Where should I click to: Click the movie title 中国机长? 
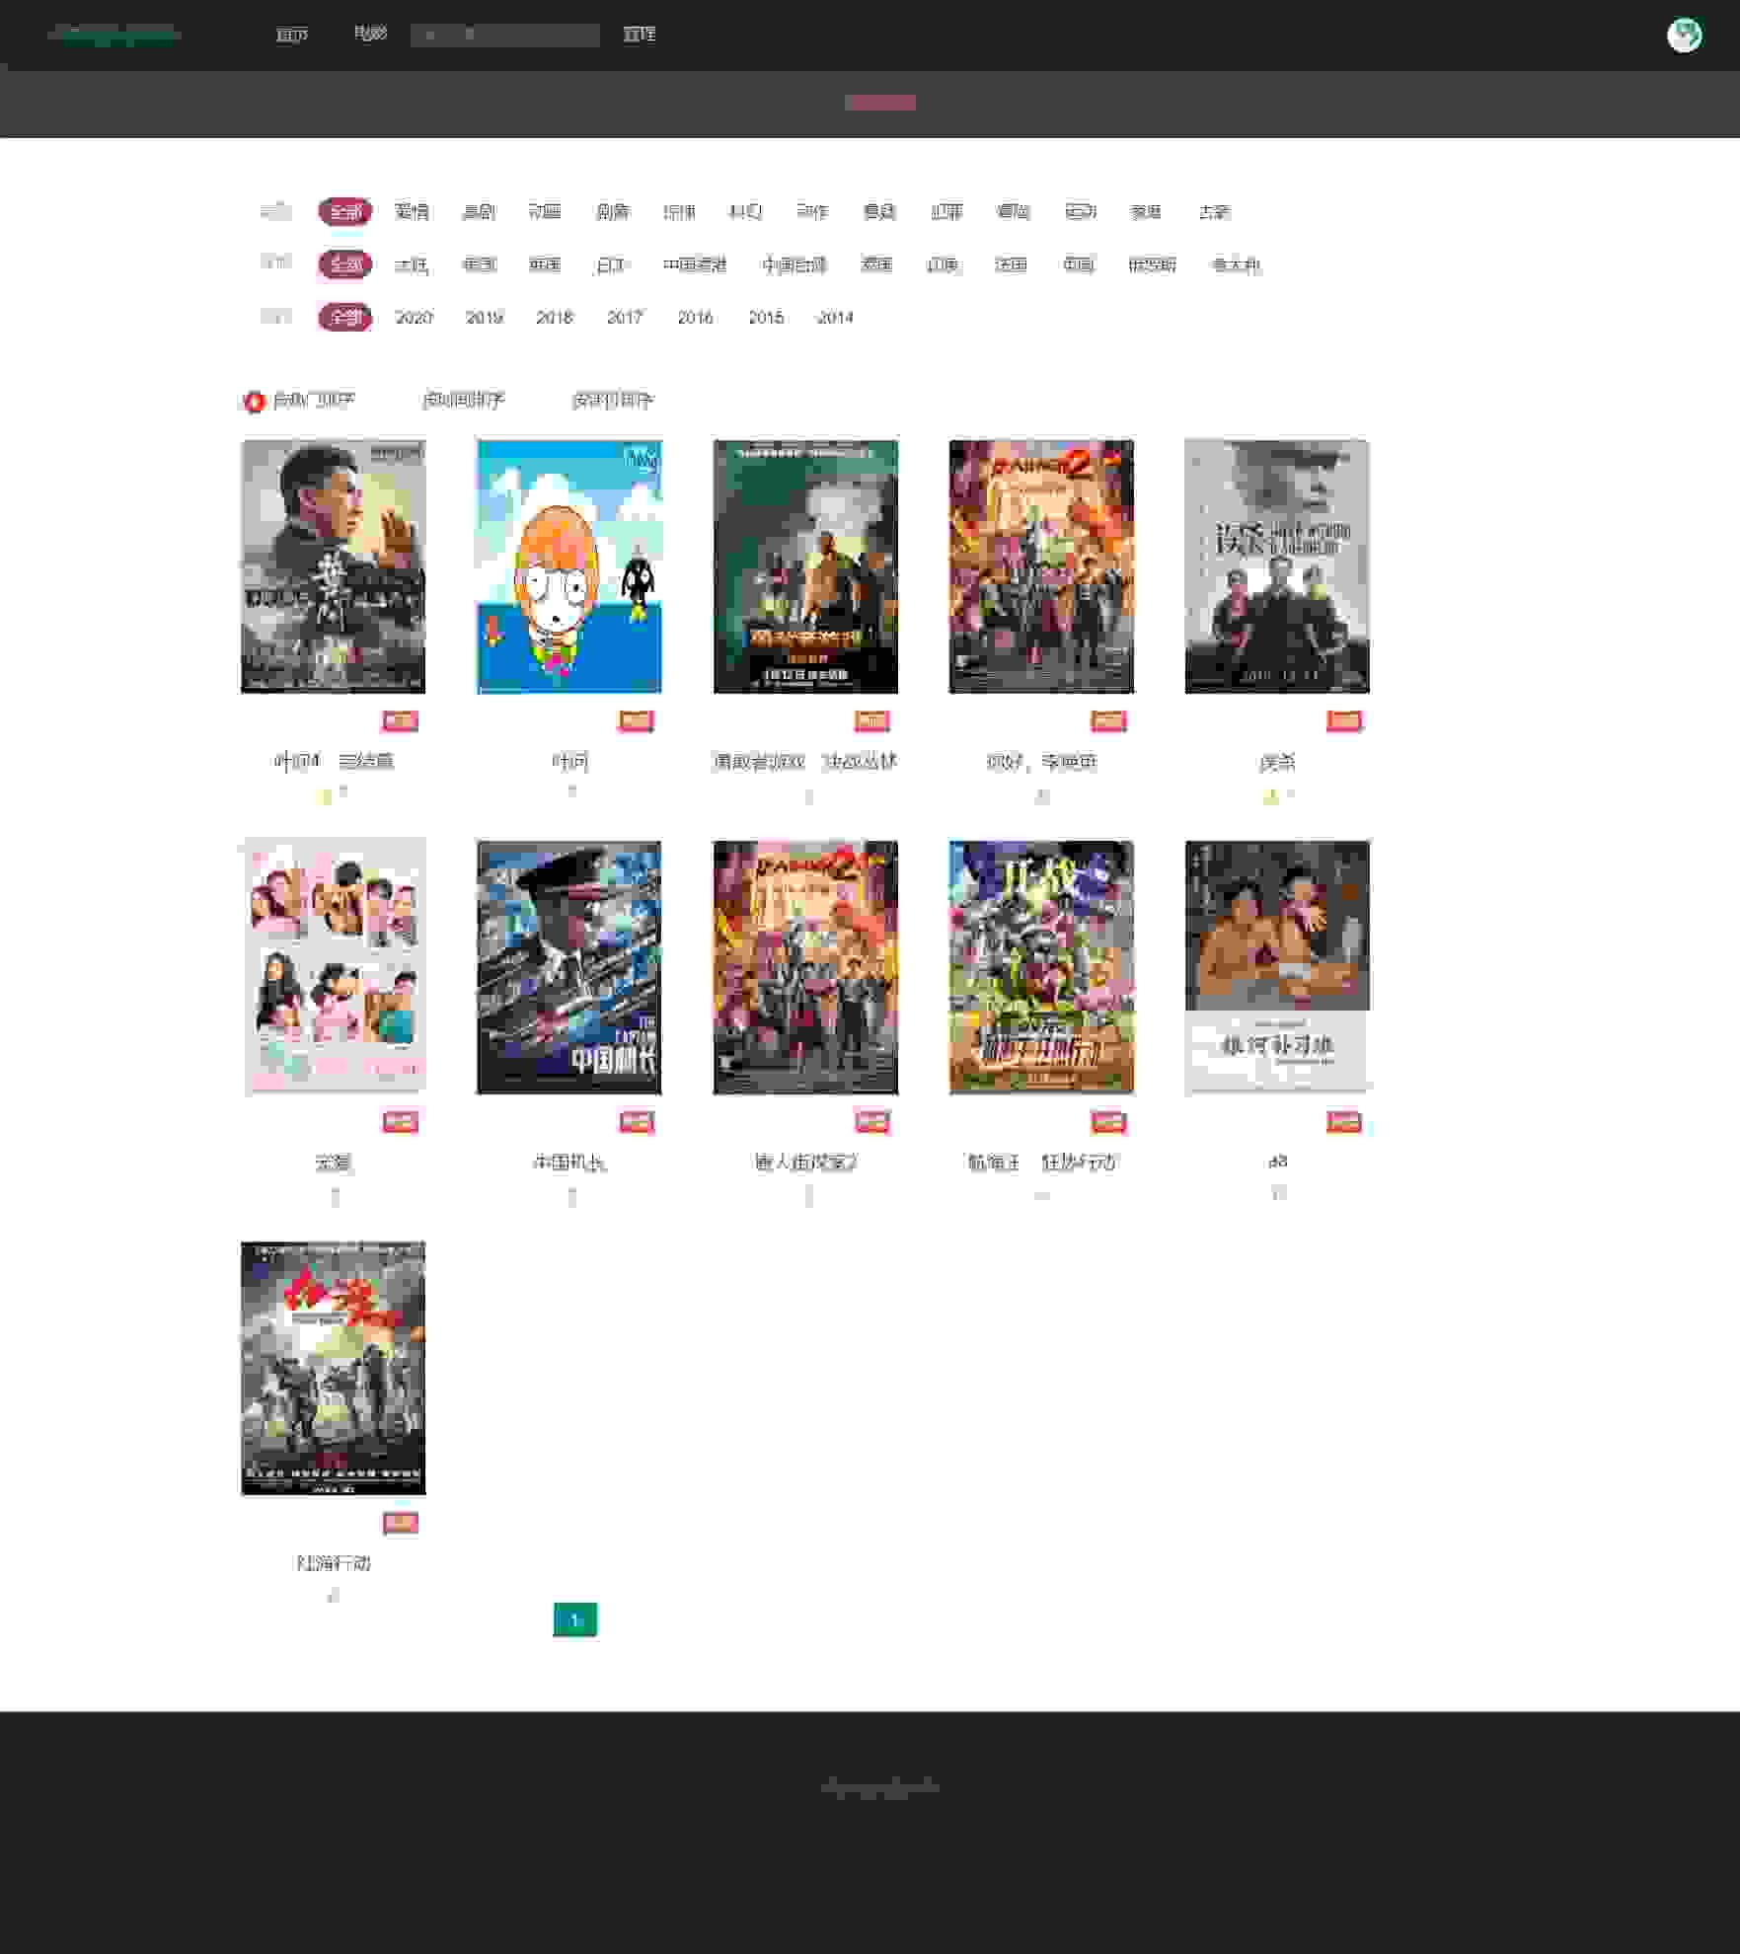click(569, 1163)
